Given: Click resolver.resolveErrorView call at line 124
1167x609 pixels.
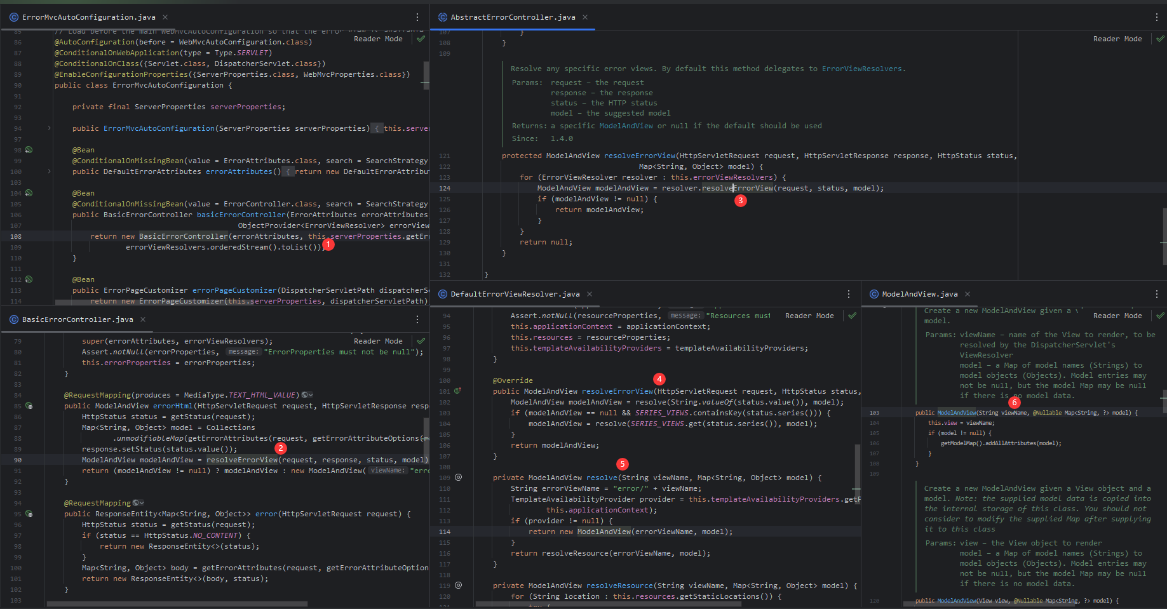Looking at the screenshot, I should [x=738, y=188].
